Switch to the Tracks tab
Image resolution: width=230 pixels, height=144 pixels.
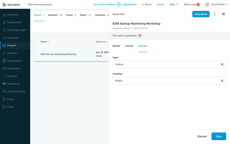point(71,15)
